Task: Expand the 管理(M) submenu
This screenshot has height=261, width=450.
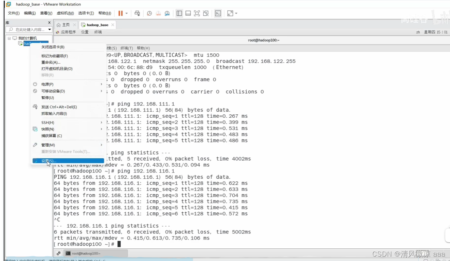Action: tap(68, 145)
